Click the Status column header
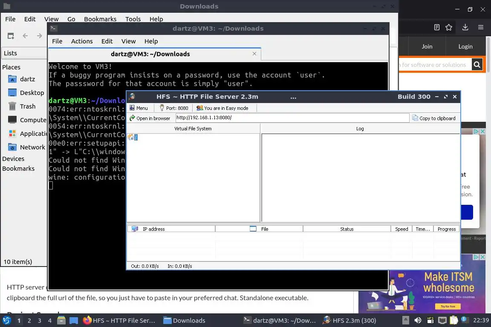The width and height of the screenshot is (491, 327). click(347, 229)
